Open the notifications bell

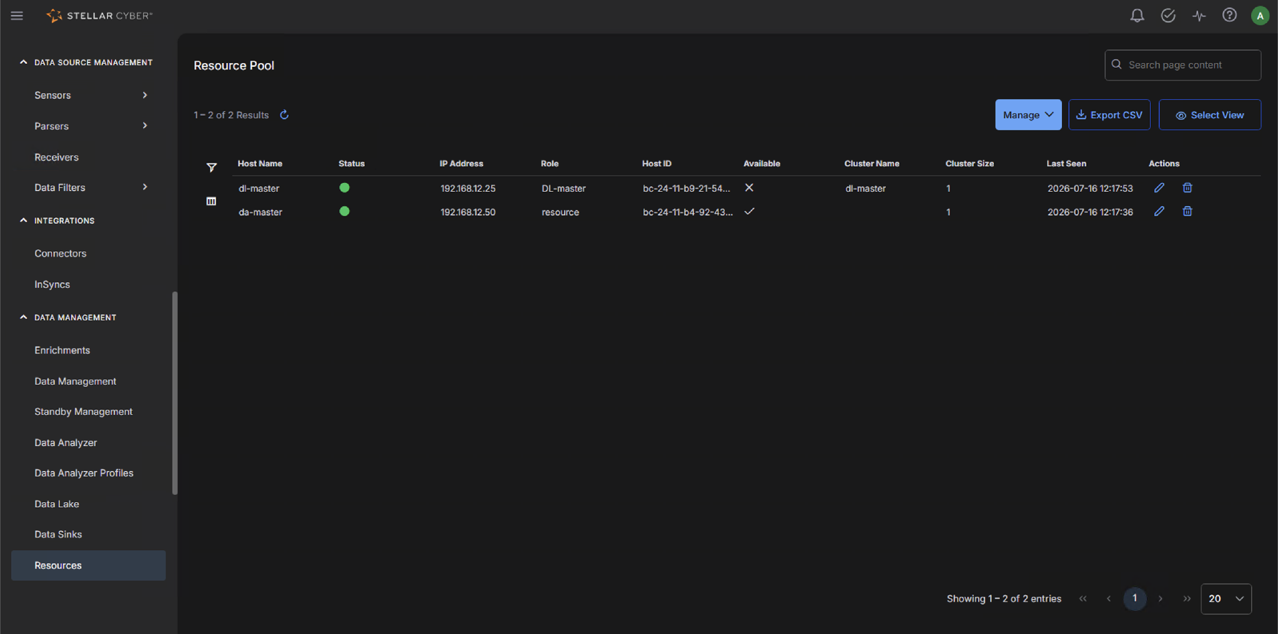click(x=1137, y=16)
